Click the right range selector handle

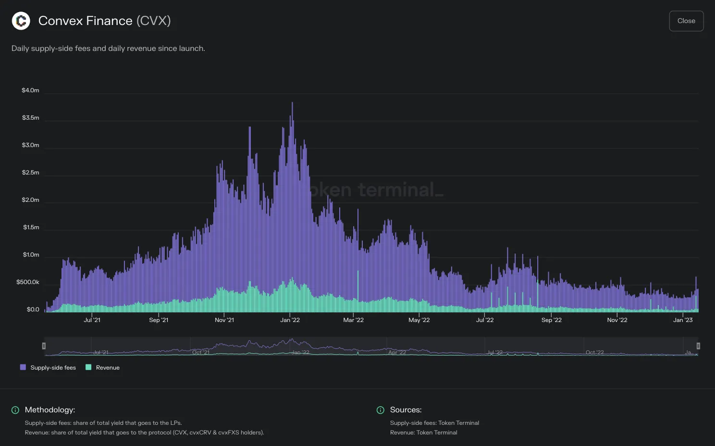698,346
